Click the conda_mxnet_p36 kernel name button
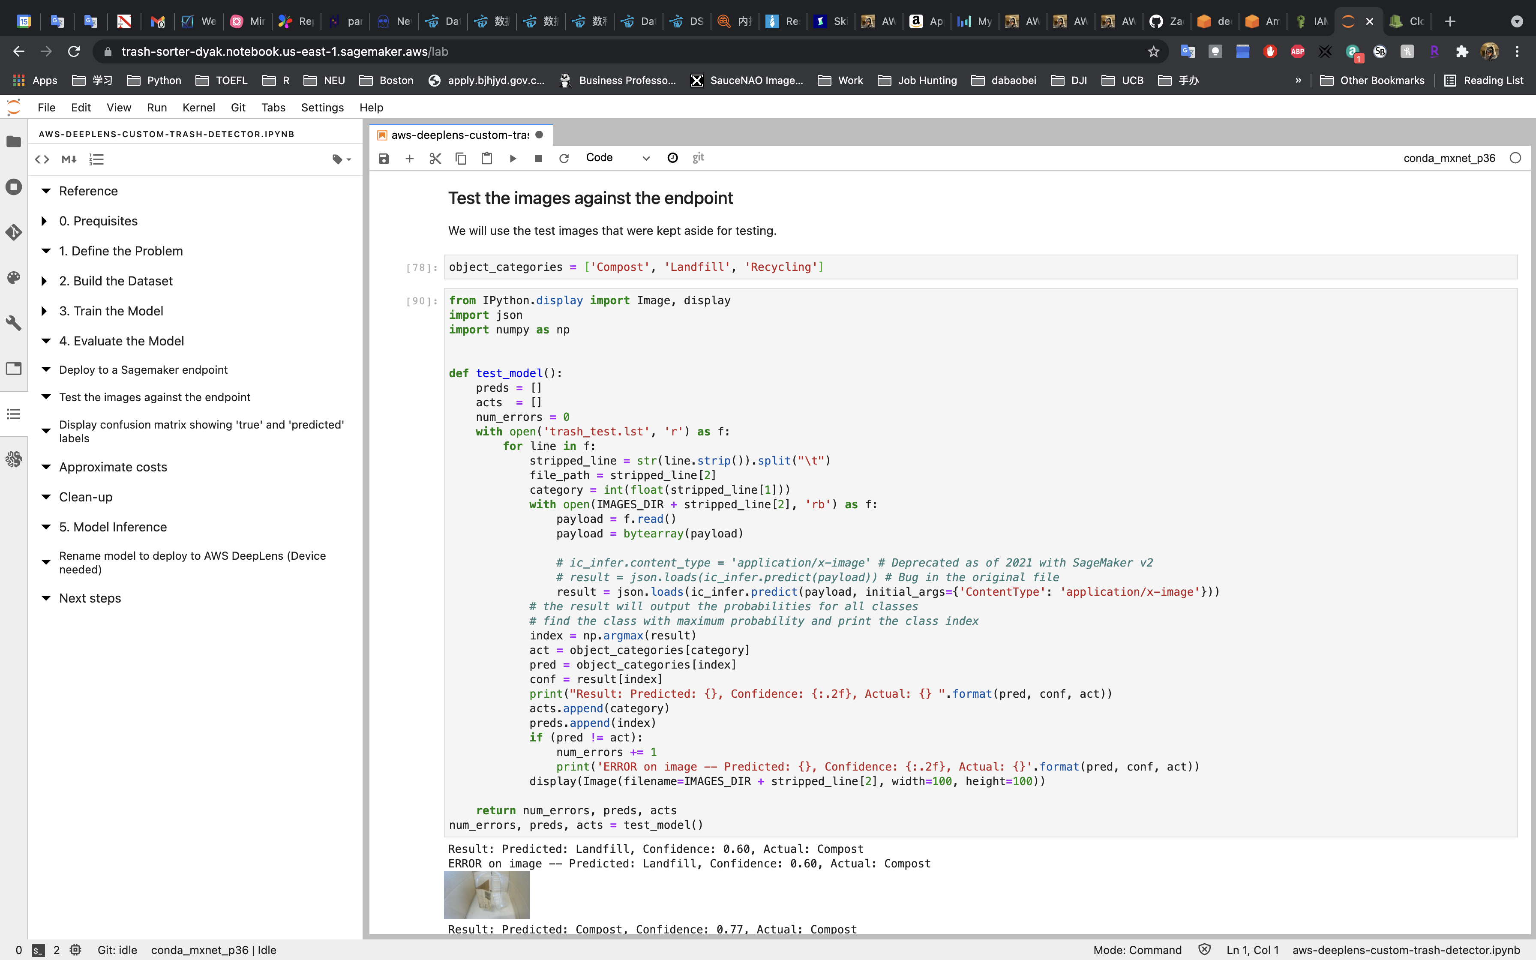1536x960 pixels. coord(1449,158)
